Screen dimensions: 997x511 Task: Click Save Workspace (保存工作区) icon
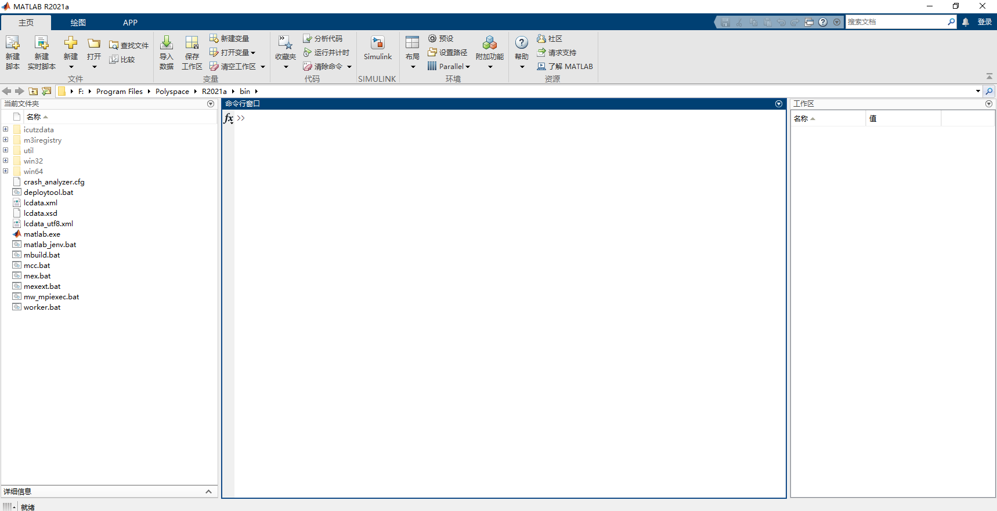tap(192, 44)
